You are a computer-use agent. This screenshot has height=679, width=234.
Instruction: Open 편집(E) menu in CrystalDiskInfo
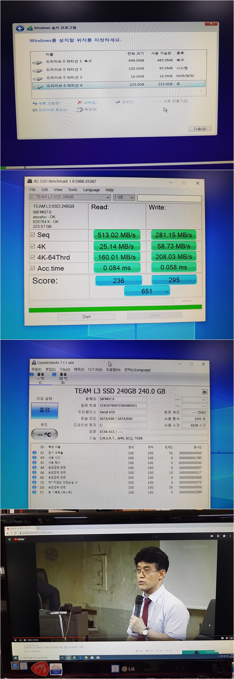tap(50, 369)
